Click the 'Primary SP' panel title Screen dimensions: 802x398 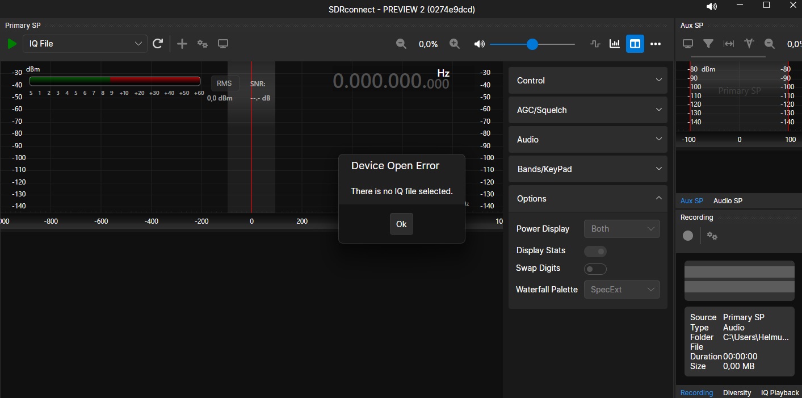(x=23, y=26)
